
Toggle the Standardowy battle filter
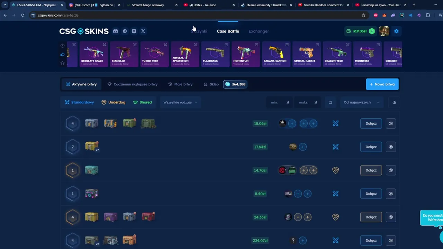(x=79, y=102)
